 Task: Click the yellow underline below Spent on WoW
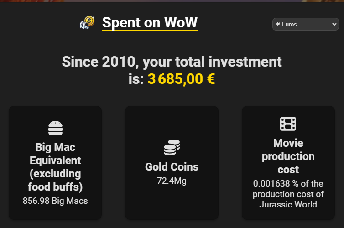tap(150, 31)
